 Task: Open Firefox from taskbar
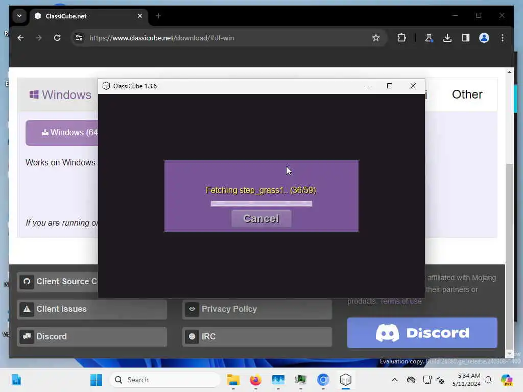coord(255,380)
